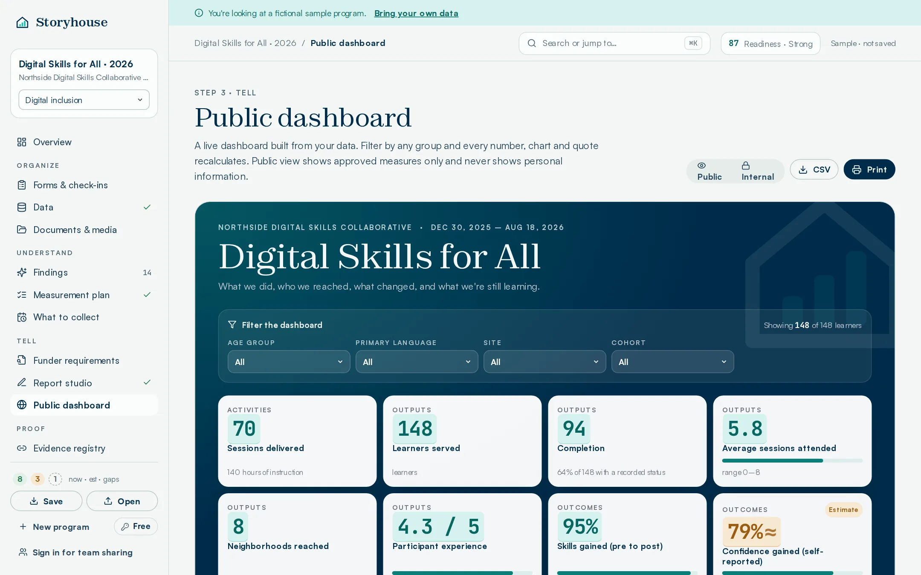Image resolution: width=921 pixels, height=575 pixels.
Task: Click the filter funnel icon
Action: click(x=232, y=325)
